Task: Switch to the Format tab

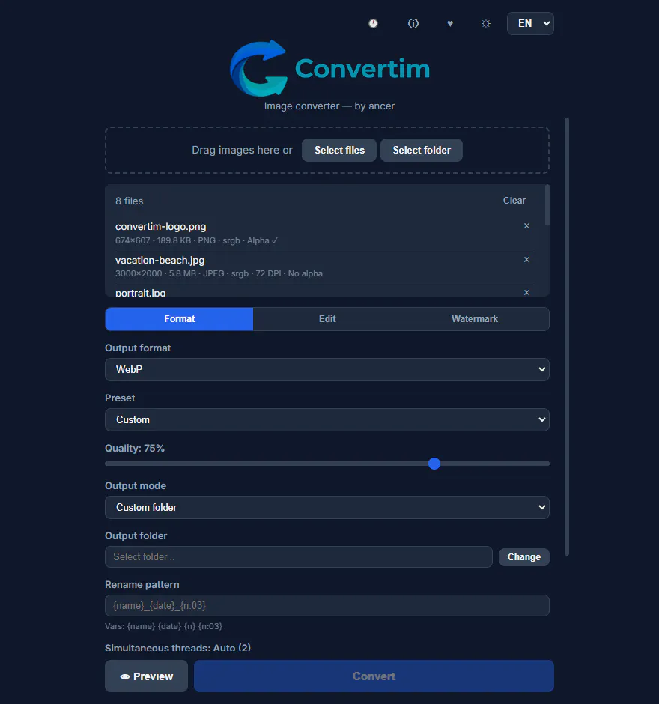Action: coord(179,319)
